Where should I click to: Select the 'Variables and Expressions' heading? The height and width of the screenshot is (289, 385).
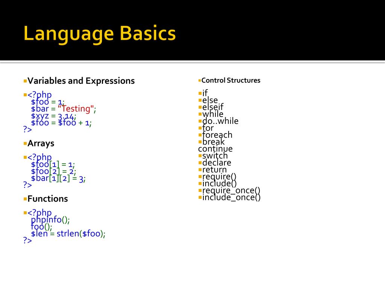[x=81, y=81]
